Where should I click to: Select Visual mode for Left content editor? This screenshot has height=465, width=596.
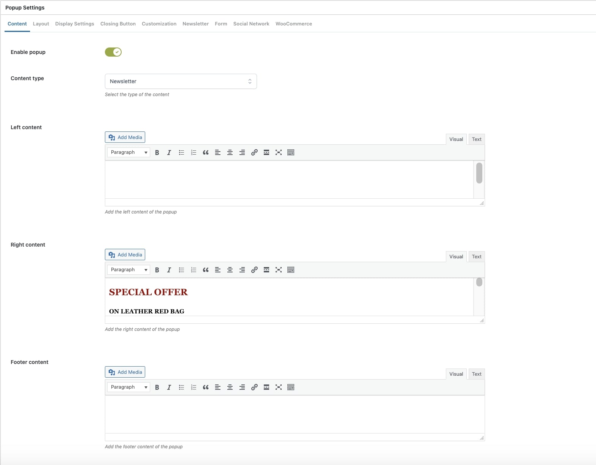tap(456, 139)
